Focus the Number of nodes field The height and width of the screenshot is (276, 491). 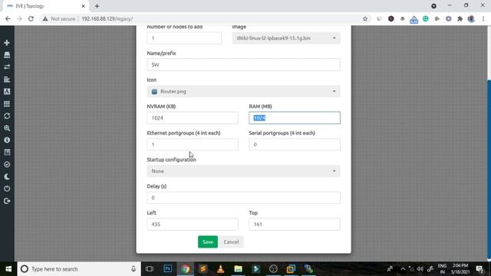184,38
